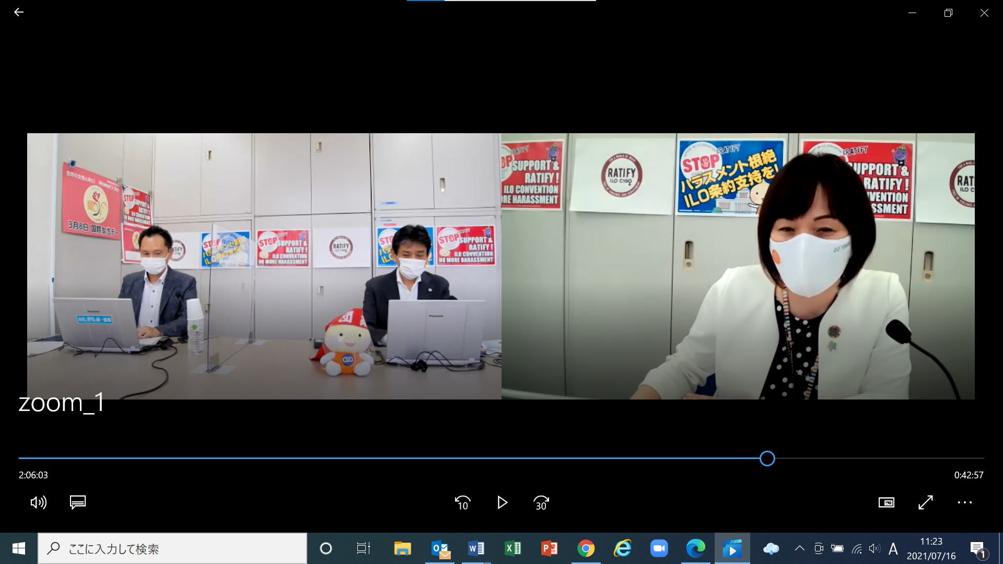The image size is (1003, 564).
Task: Switch to mini view mode
Action: point(887,502)
